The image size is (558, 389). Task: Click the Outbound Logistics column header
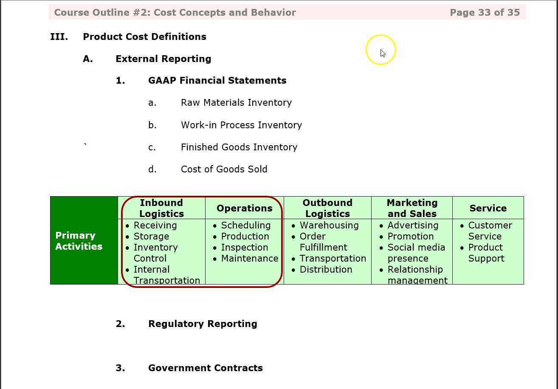tap(327, 208)
